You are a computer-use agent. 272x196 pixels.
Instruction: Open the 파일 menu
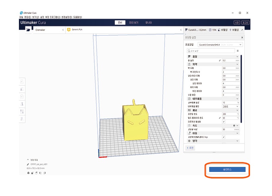pyautogui.click(x=21, y=17)
